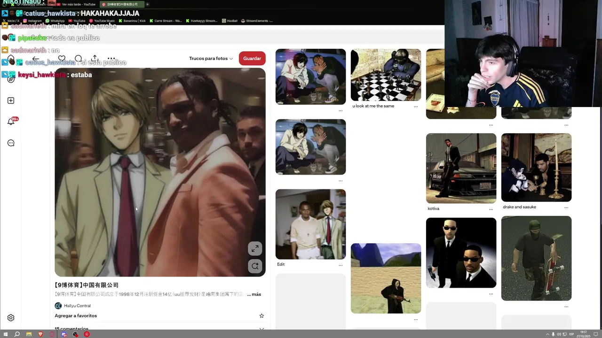Open the skateboarder game character pin
Image resolution: width=602 pixels, height=338 pixels.
536,258
